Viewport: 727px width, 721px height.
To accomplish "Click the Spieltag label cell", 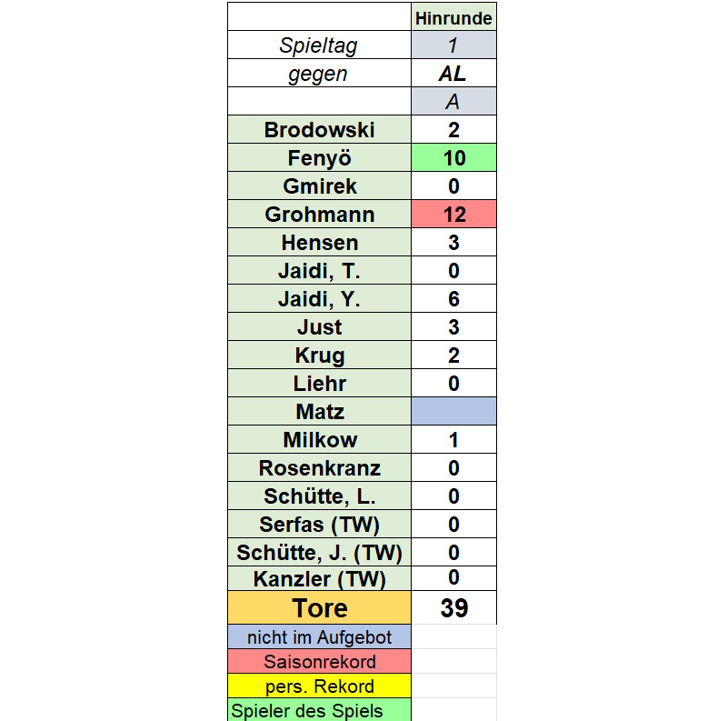I will click(x=319, y=45).
